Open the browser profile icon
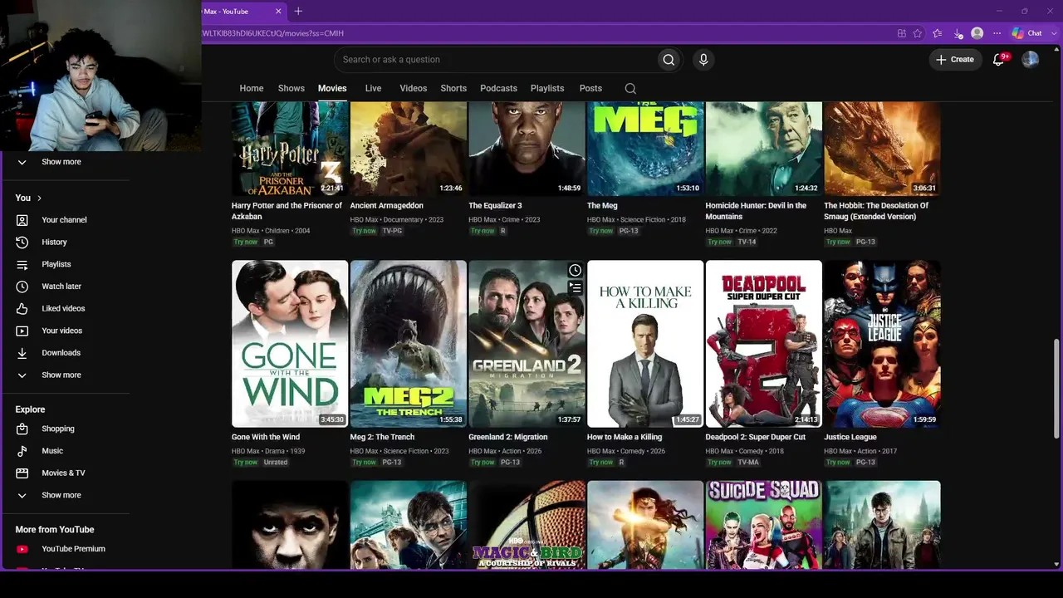Image resolution: width=1063 pixels, height=598 pixels. [977, 33]
